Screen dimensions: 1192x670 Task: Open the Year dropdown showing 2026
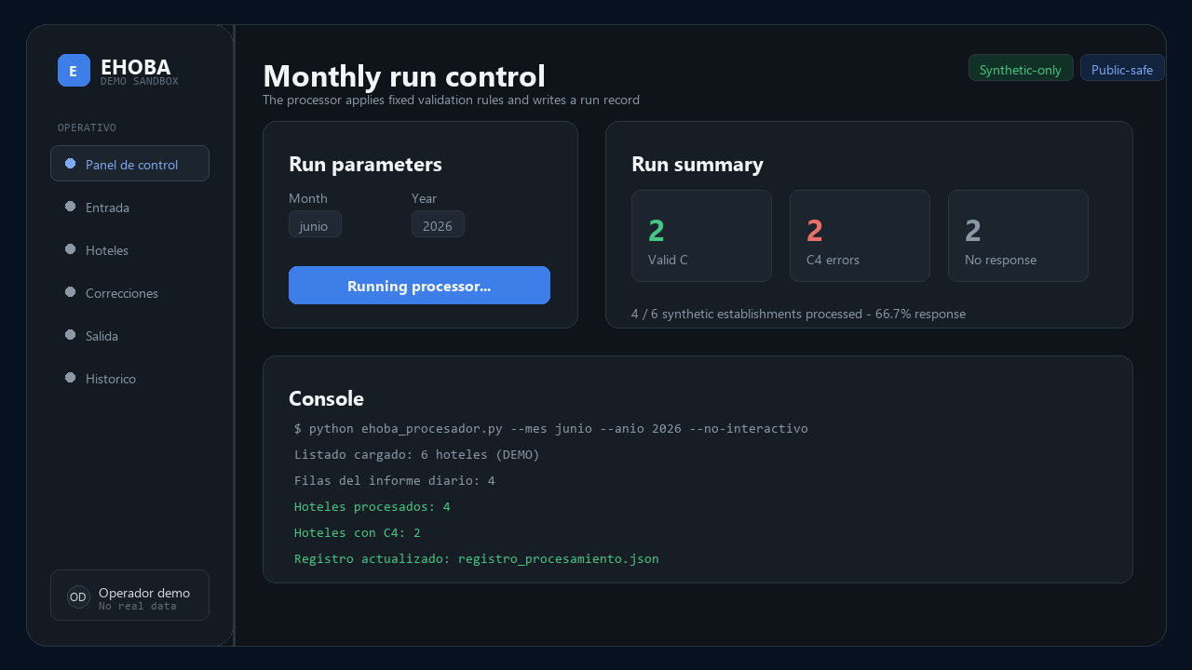tap(438, 224)
